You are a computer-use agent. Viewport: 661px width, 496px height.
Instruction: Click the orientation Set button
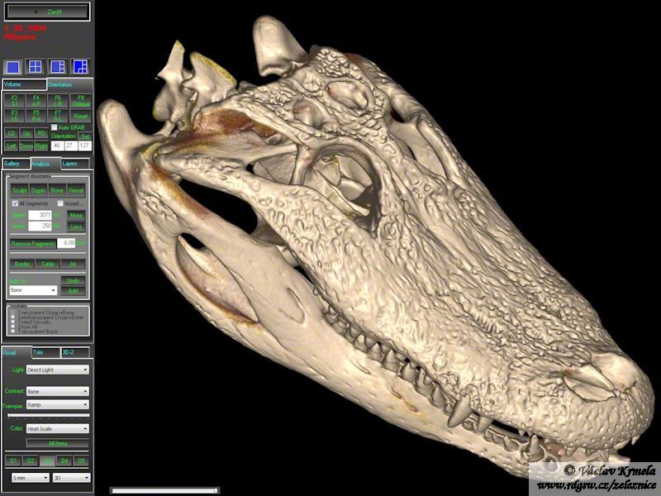pyautogui.click(x=85, y=136)
